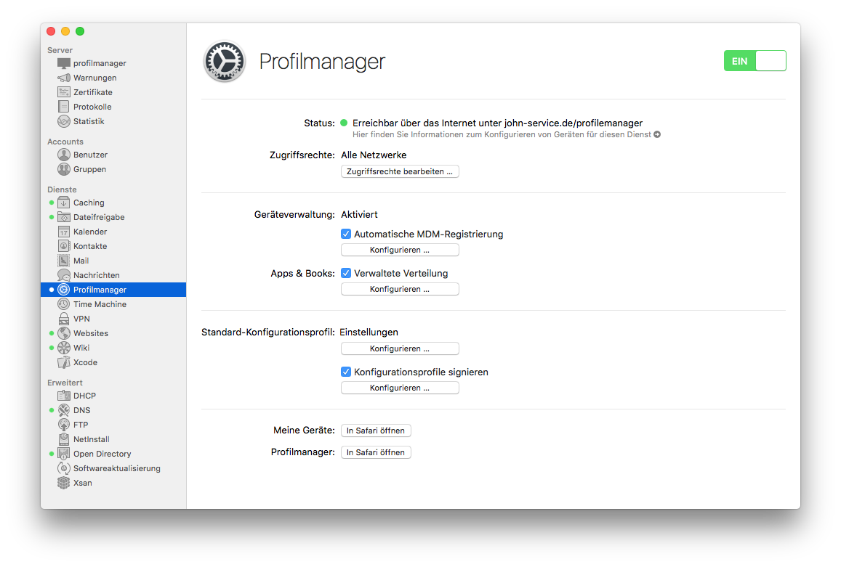Click the large Profilmanager gear icon in header

[224, 61]
